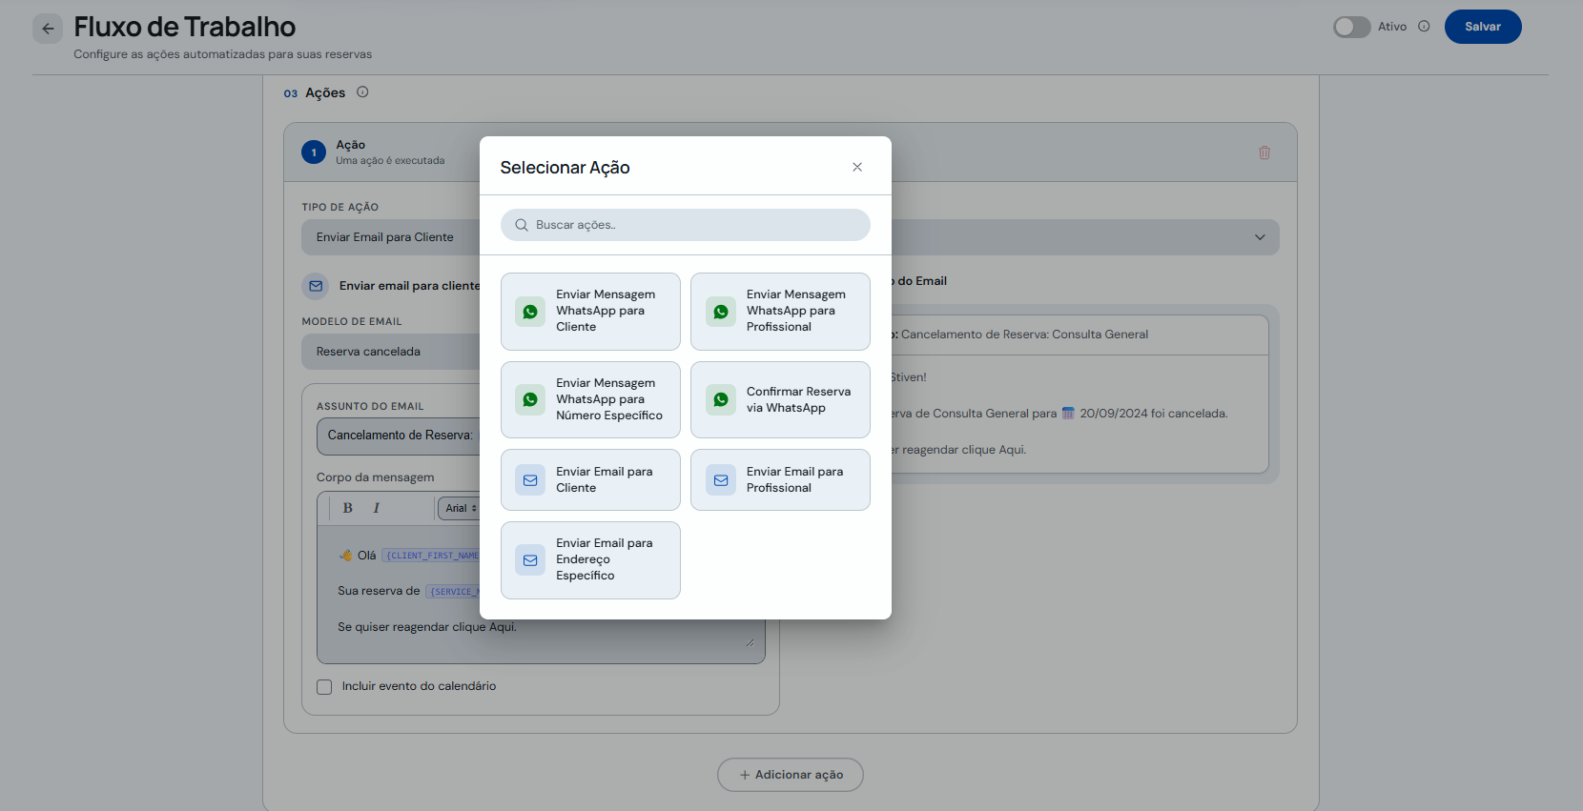Screen dimensions: 1583x811
Task: Delete the action with the trash icon
Action: tap(1264, 152)
